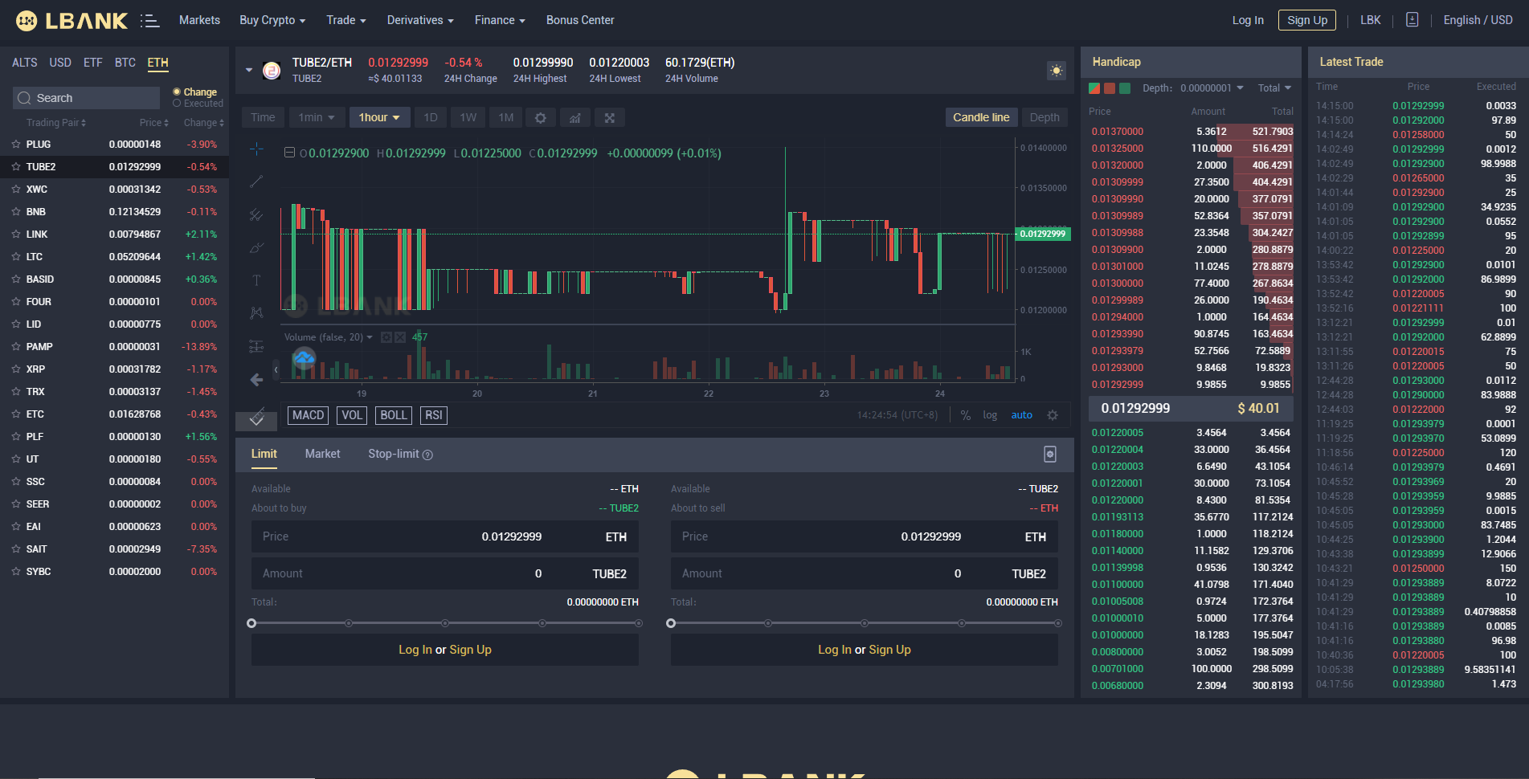The height and width of the screenshot is (779, 1529).
Task: Remove the Volume indicator with X
Action: point(399,337)
